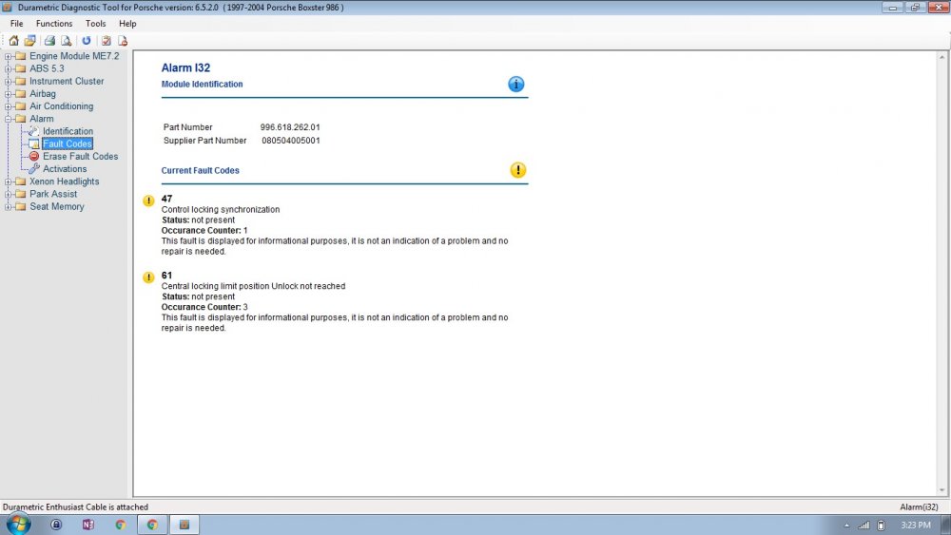Collapse the Alarm tree node
The image size is (951, 535).
pos(8,120)
